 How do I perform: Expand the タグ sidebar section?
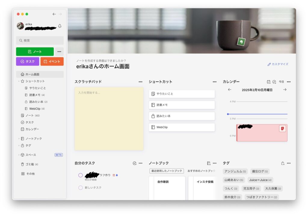point(19,145)
